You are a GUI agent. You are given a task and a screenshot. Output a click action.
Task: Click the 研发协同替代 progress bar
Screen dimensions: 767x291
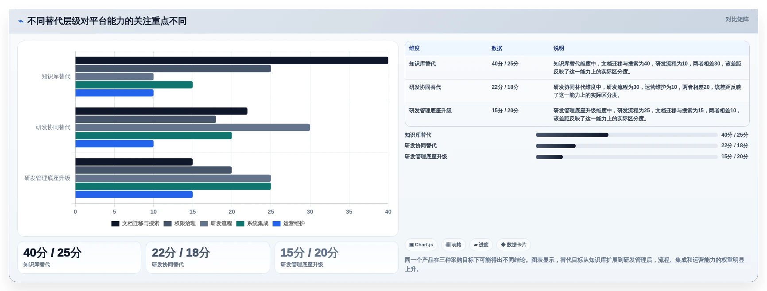pyautogui.click(x=627, y=146)
